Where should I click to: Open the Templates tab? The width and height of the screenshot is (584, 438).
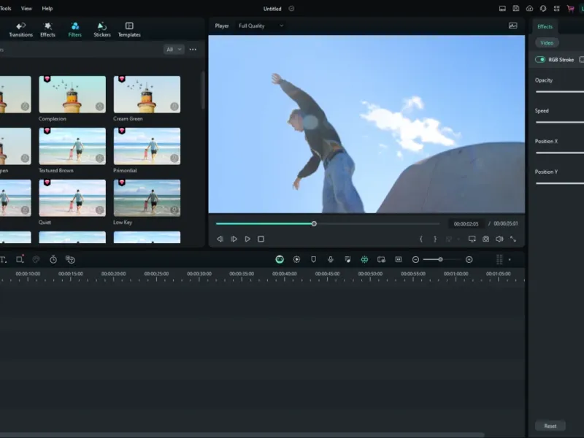[x=129, y=29]
